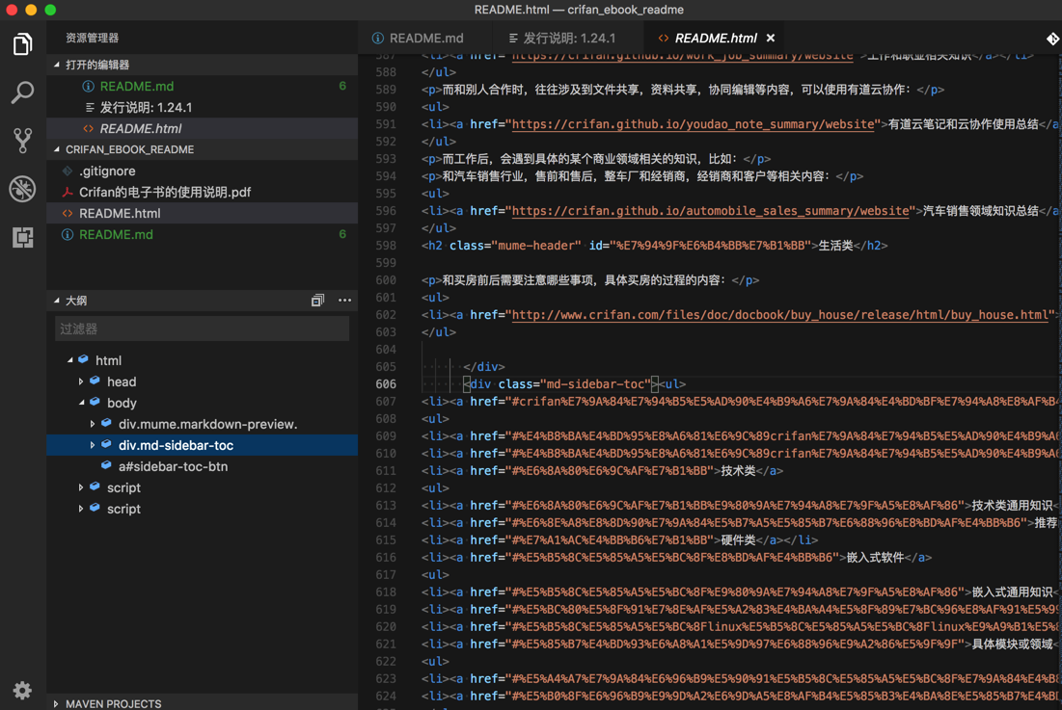This screenshot has width=1062, height=710.
Task: Close the README.html editor tab
Action: tap(770, 38)
